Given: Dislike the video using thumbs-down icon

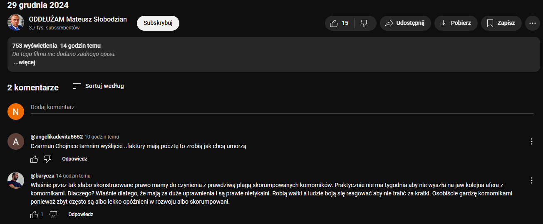Looking at the screenshot, I should pos(364,23).
